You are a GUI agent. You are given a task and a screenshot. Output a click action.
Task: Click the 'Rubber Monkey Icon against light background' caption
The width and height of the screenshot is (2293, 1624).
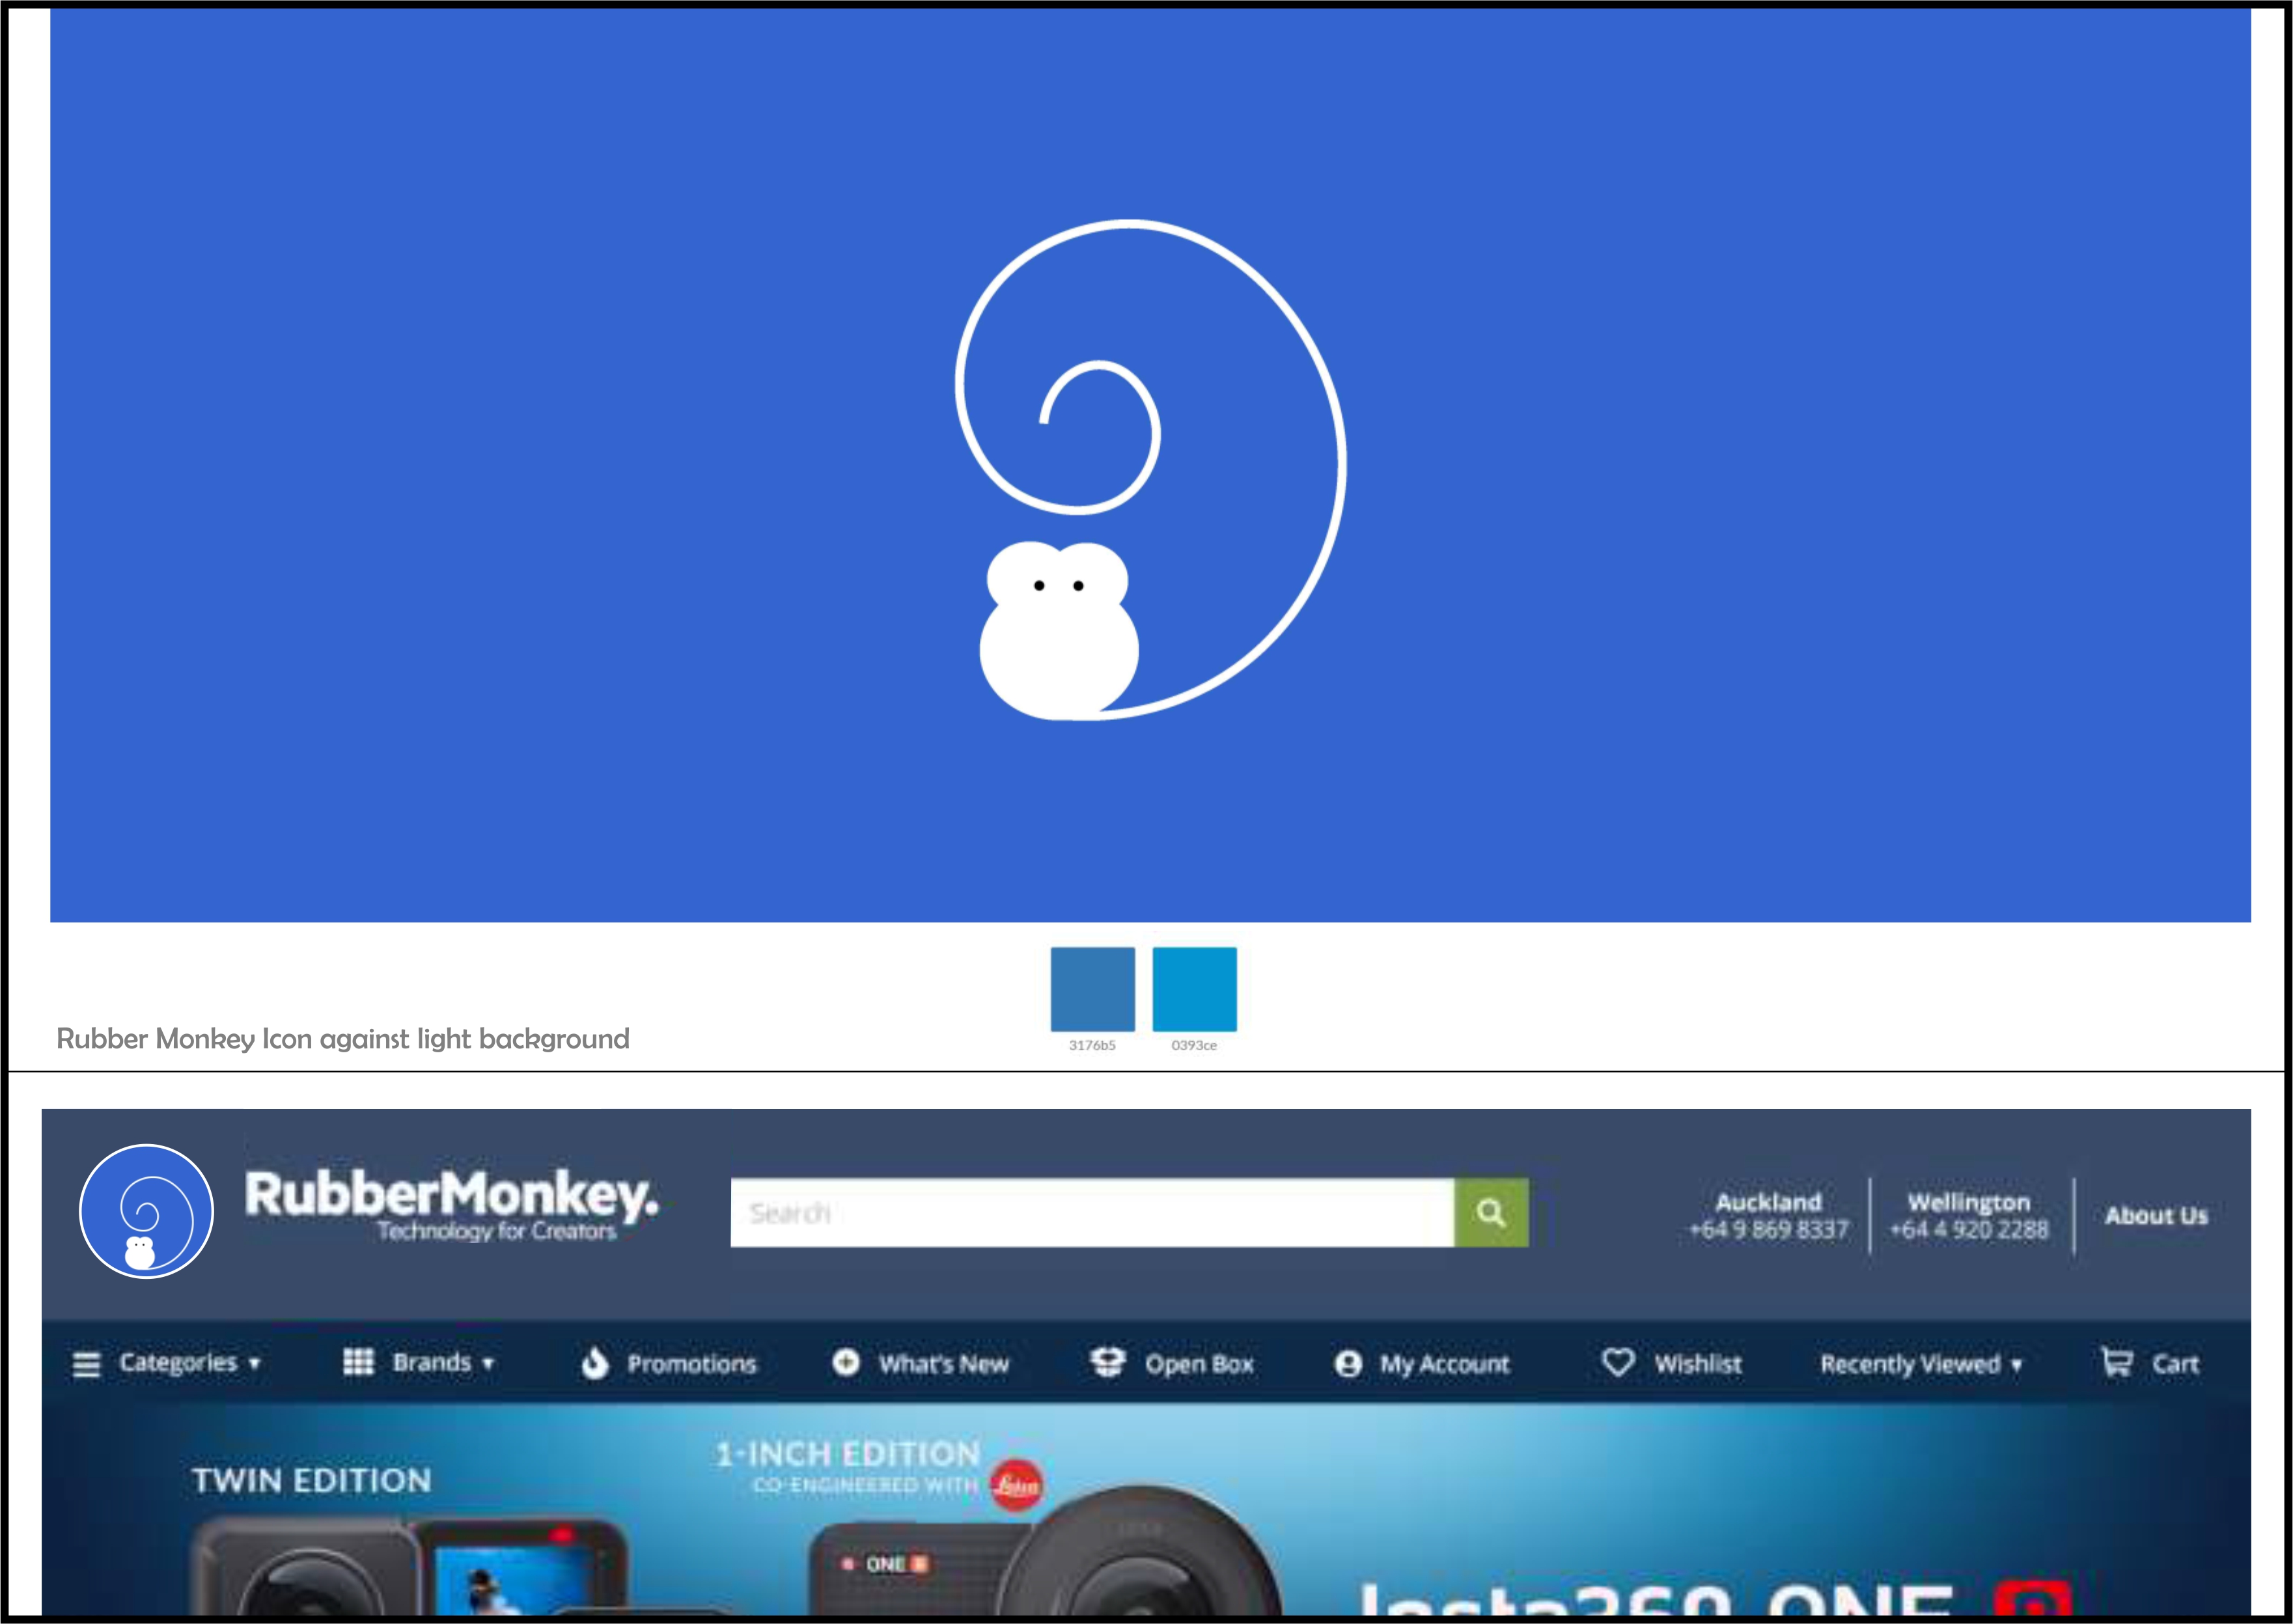click(x=343, y=1039)
